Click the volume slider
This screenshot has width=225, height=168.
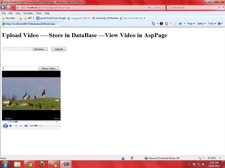[36, 126]
